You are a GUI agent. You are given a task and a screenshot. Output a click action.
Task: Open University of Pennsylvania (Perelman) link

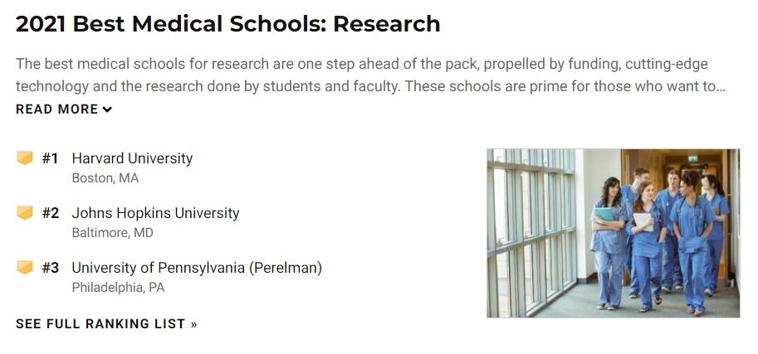[x=197, y=268]
